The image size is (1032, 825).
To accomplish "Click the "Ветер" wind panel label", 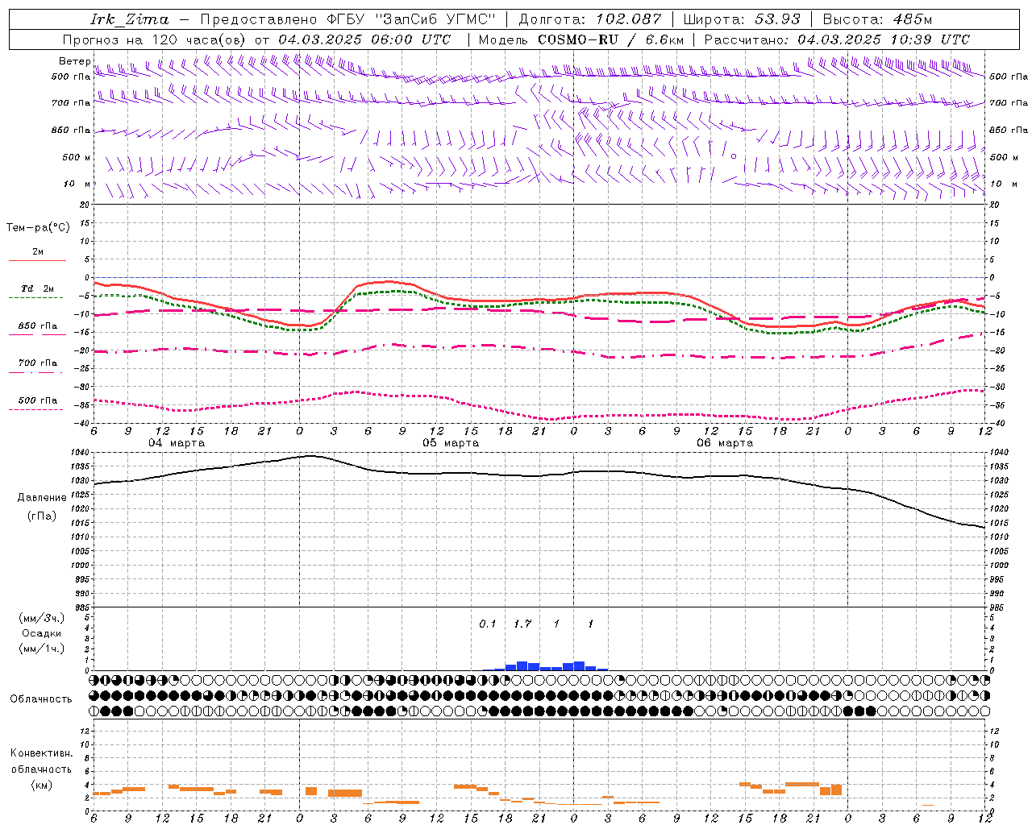I will (75, 61).
